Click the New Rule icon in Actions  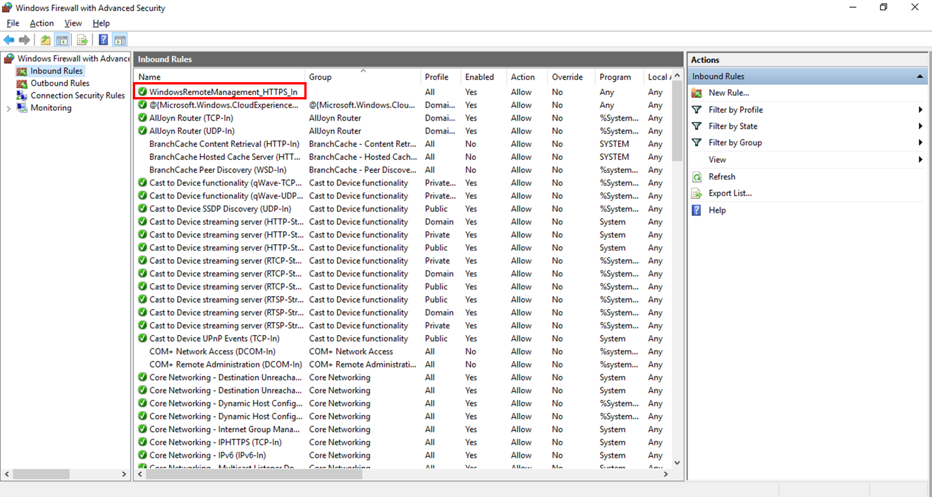pos(697,93)
